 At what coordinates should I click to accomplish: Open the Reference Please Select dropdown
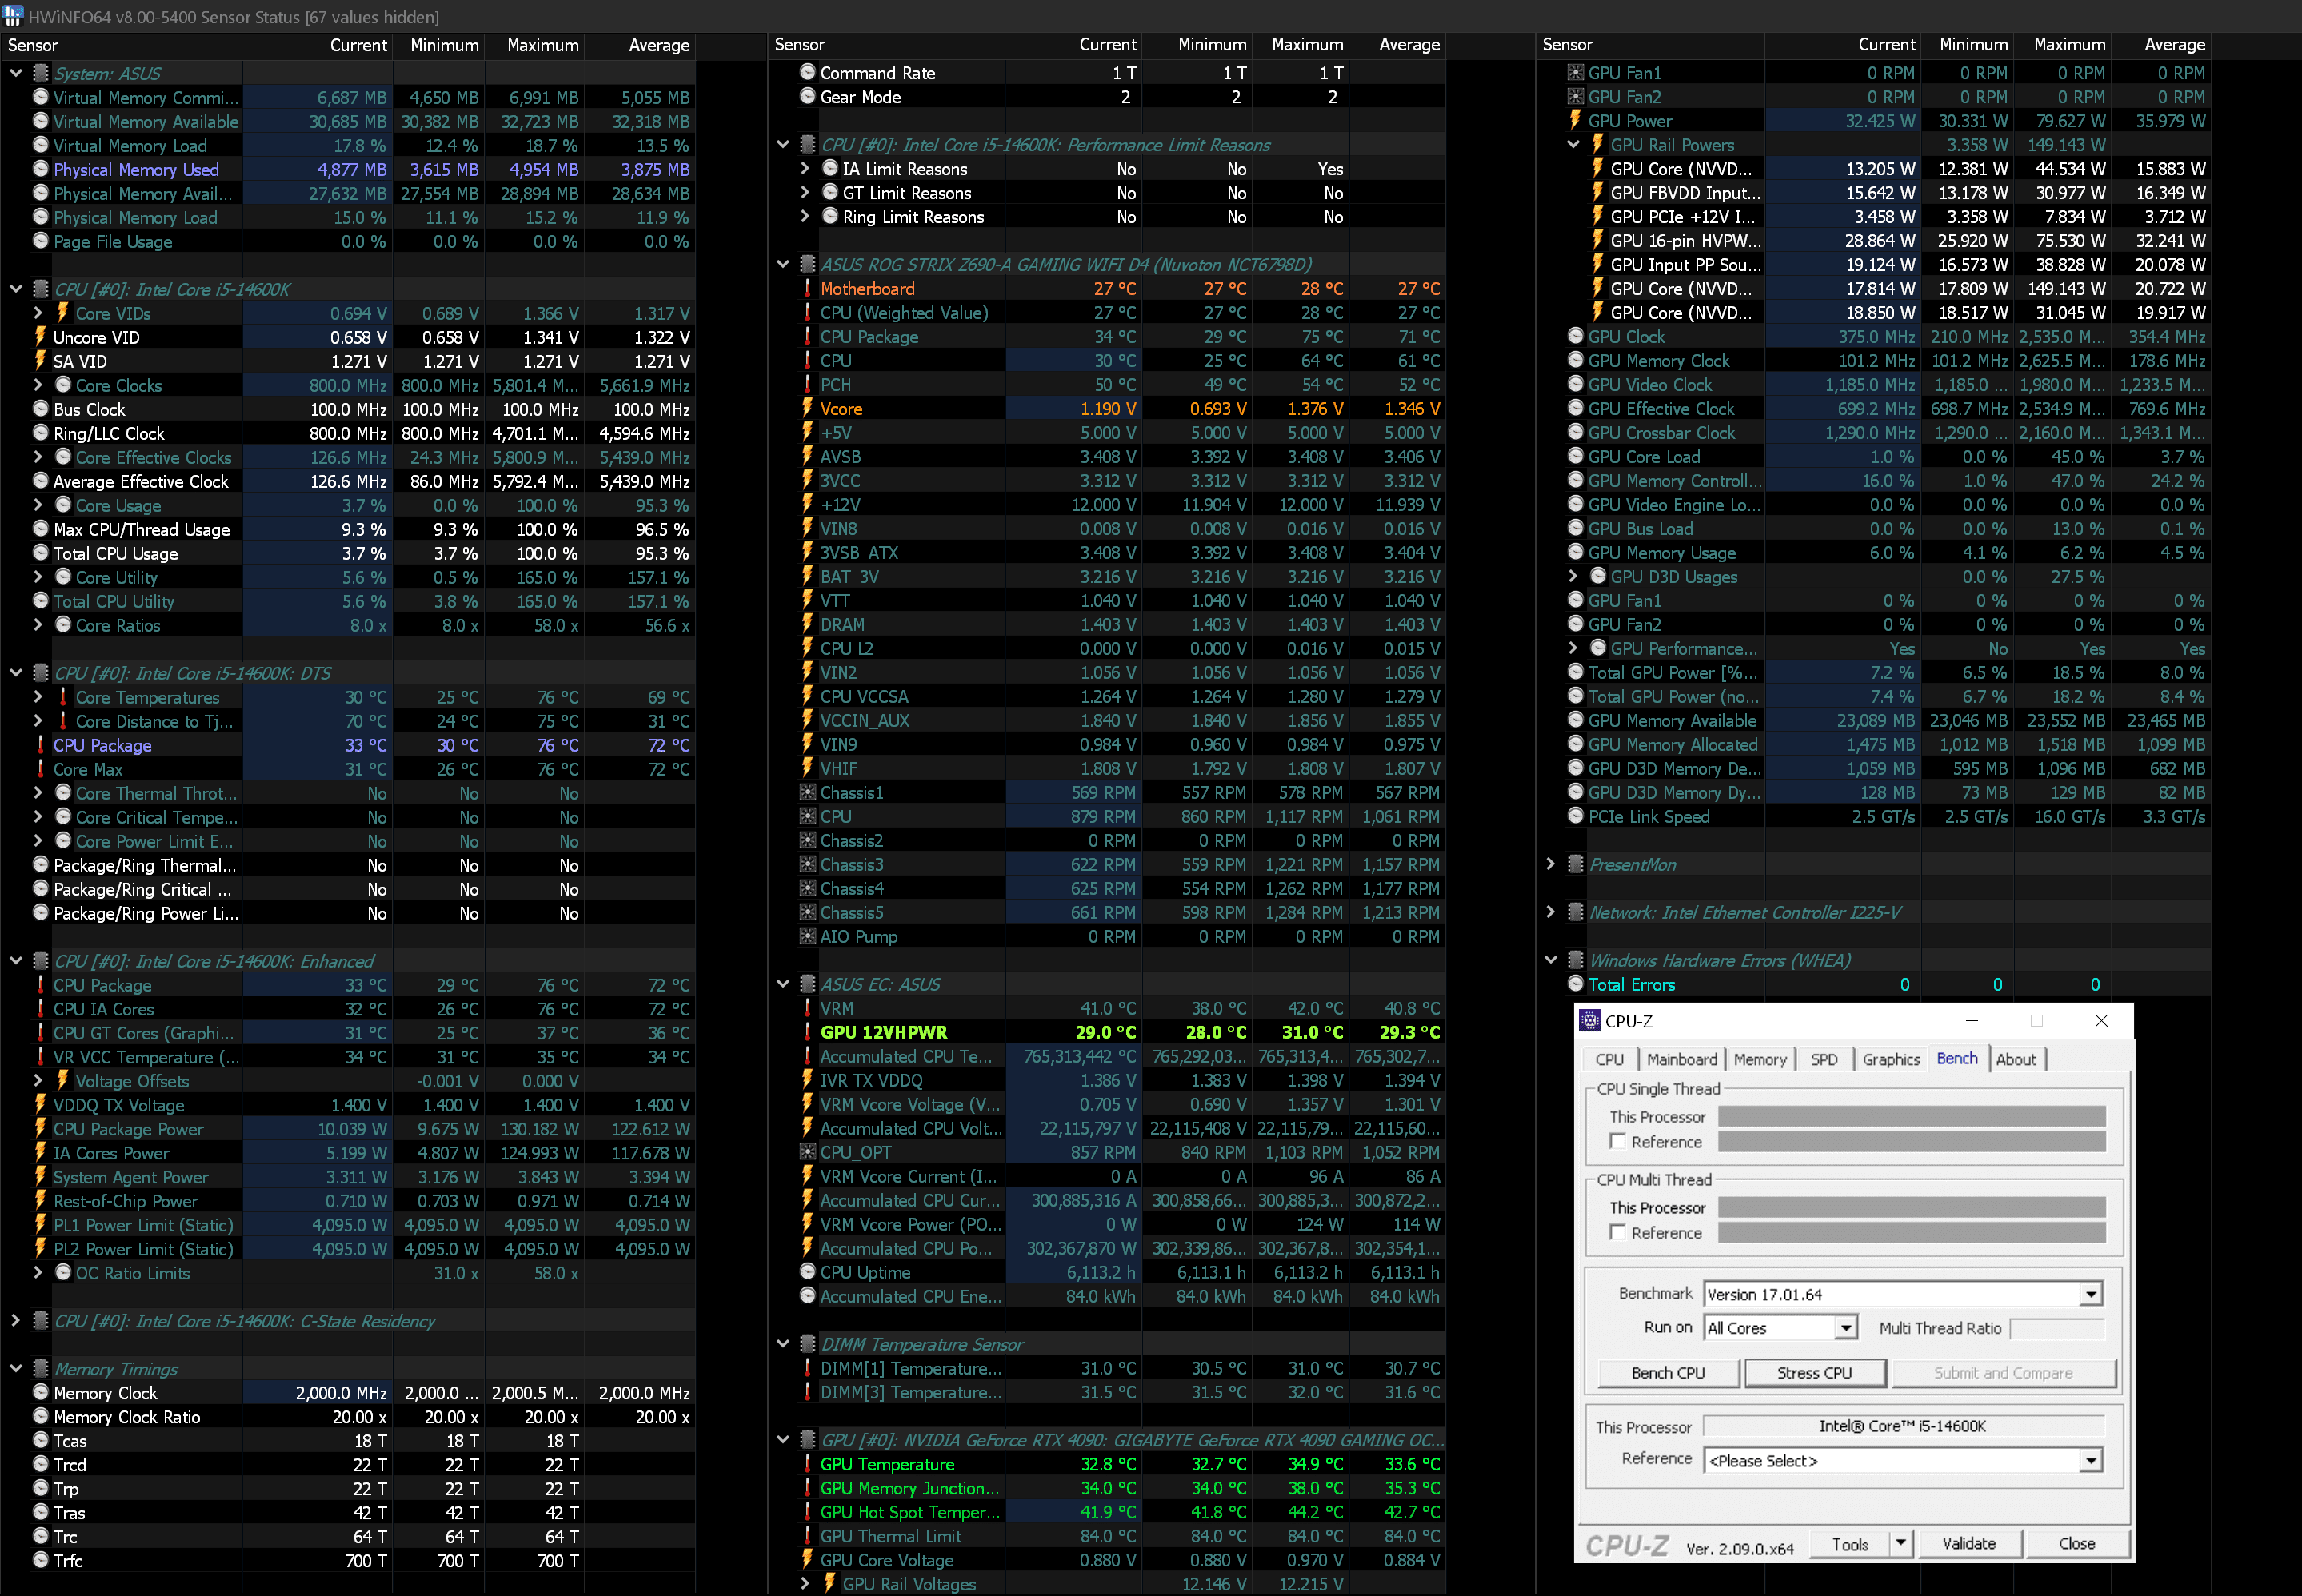(2091, 1461)
